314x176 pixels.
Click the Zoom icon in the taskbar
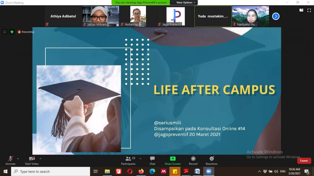click(x=209, y=171)
